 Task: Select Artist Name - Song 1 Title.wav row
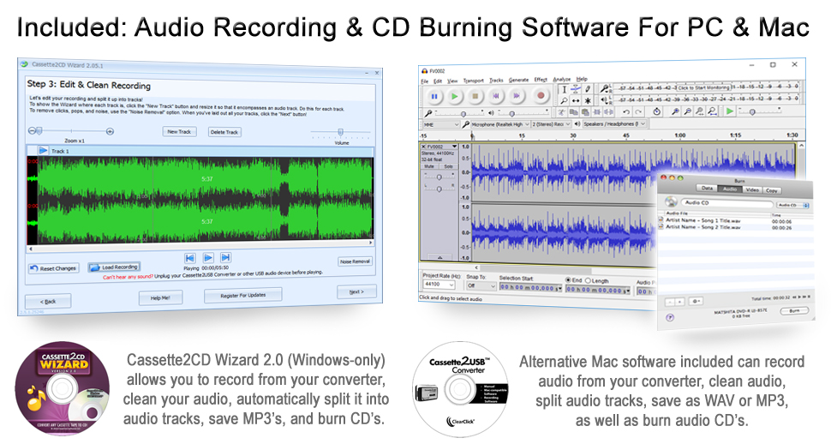coord(736,220)
